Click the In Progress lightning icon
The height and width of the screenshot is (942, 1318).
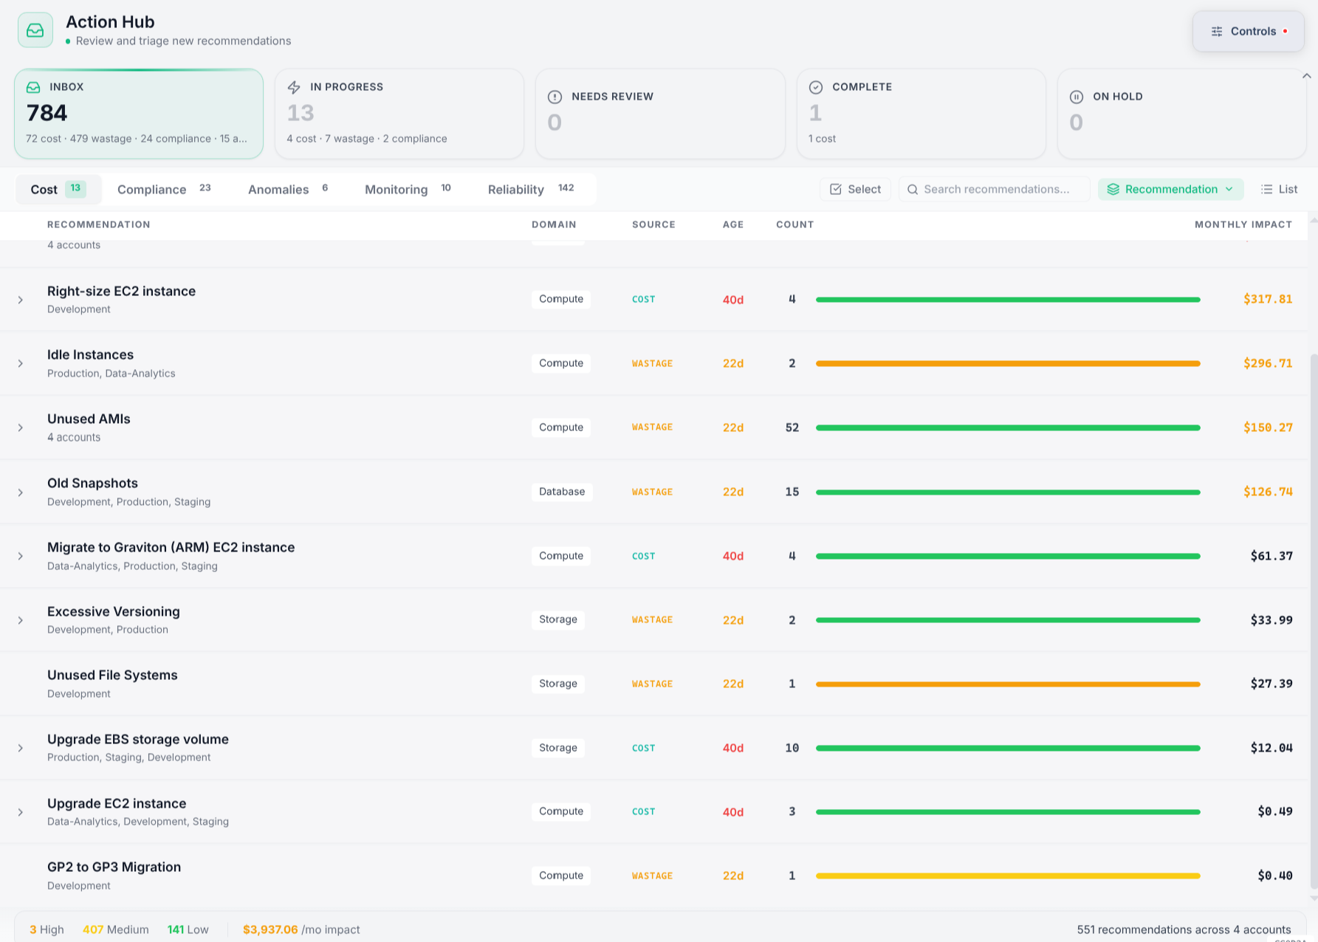294,87
